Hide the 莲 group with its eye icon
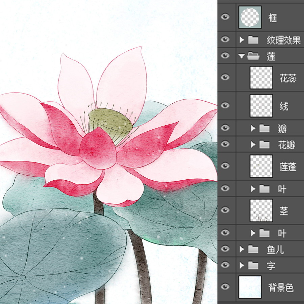This screenshot has width=304, height=304. [x=225, y=56]
